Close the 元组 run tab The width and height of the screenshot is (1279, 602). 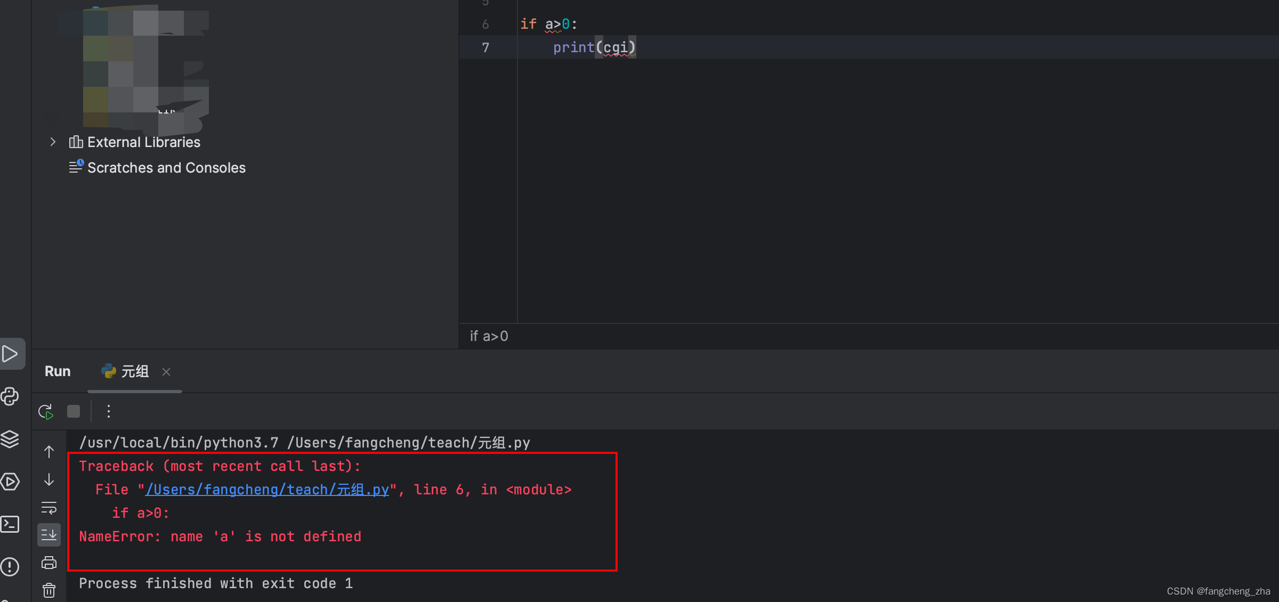tap(166, 372)
